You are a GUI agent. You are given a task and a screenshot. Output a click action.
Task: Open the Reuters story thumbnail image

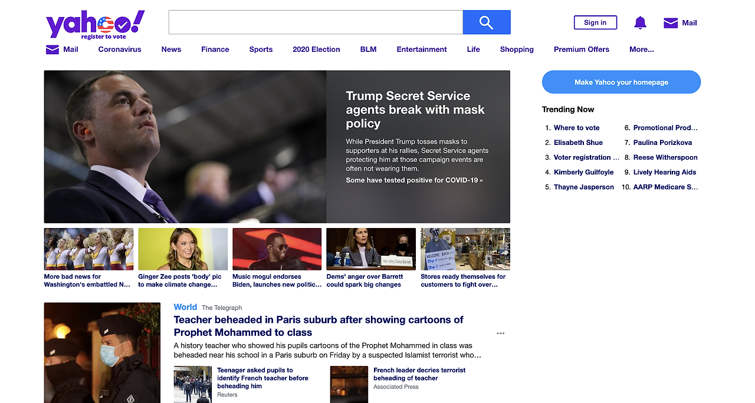(193, 384)
